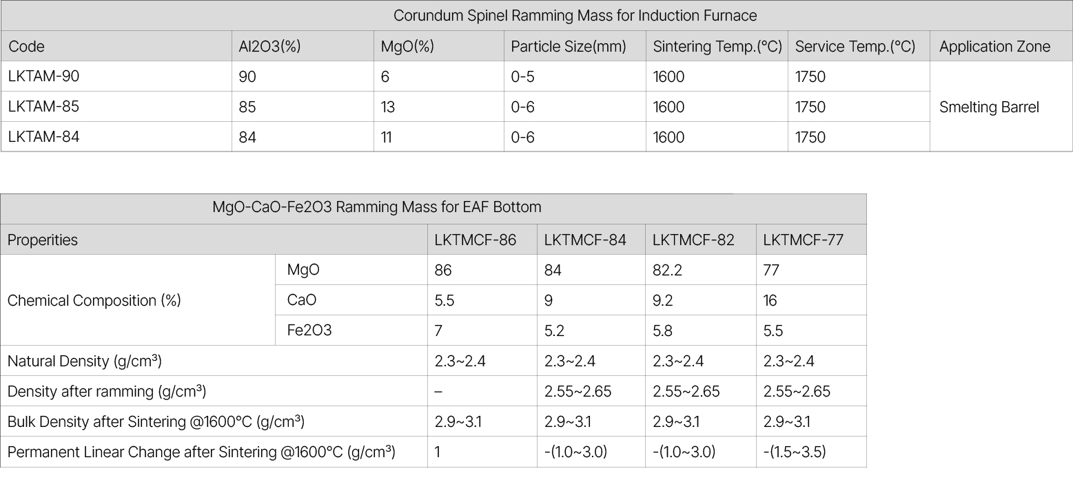1073x493 pixels.
Task: Click the Service Temp.(°C) column header
Action: coord(855,47)
